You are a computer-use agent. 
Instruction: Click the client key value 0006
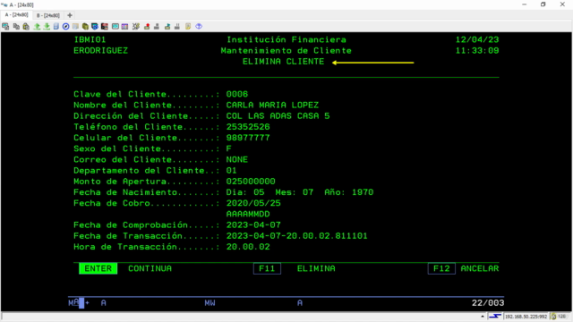pyautogui.click(x=236, y=94)
